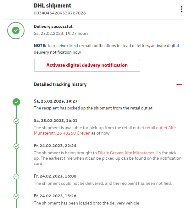Open the three-dot shipment options menu
Image resolution: width=189 pixels, height=208 pixels.
coord(181,9)
